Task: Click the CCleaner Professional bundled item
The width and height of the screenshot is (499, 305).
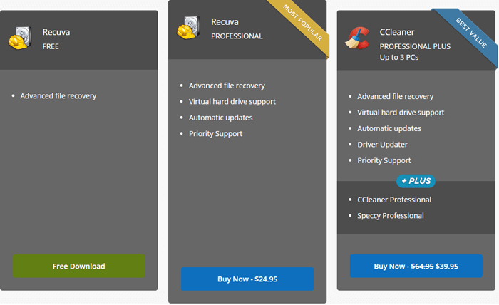Action: (394, 200)
